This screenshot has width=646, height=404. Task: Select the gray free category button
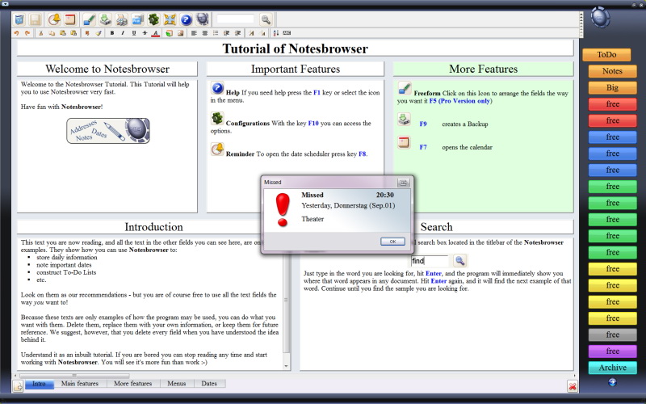click(612, 335)
